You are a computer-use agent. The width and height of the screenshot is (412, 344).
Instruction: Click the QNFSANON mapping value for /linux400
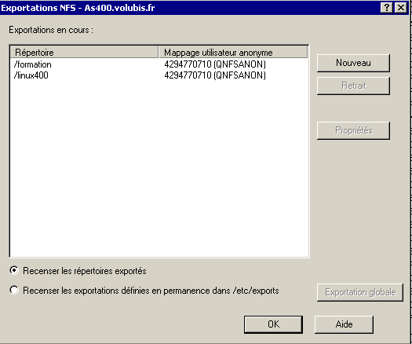point(215,75)
